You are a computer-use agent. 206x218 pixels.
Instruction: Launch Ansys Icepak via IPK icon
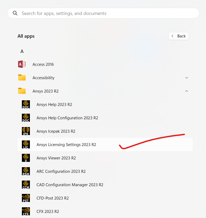click(x=26, y=131)
